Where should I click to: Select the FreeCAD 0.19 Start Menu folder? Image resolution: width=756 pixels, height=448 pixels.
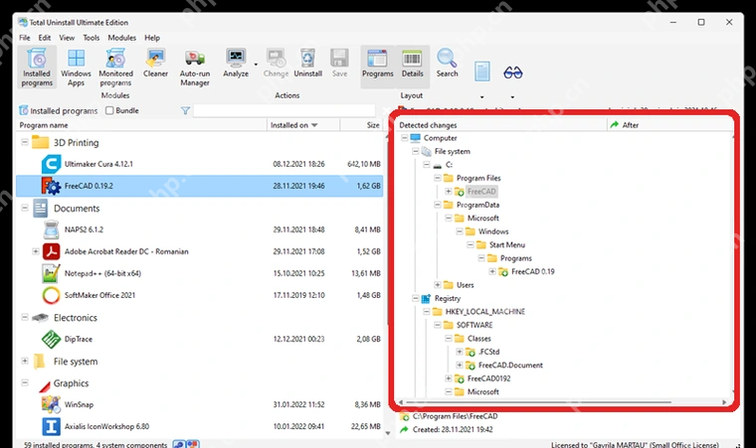tap(533, 272)
